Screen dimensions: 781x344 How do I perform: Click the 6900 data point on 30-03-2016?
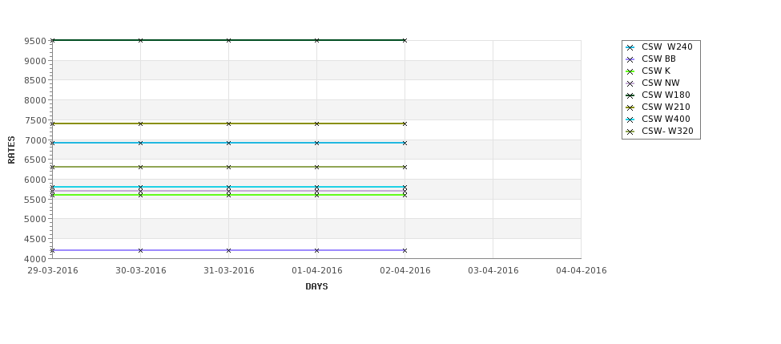point(140,143)
